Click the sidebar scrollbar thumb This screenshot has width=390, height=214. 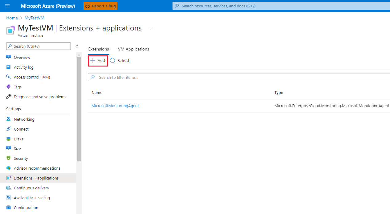pyautogui.click(x=79, y=109)
